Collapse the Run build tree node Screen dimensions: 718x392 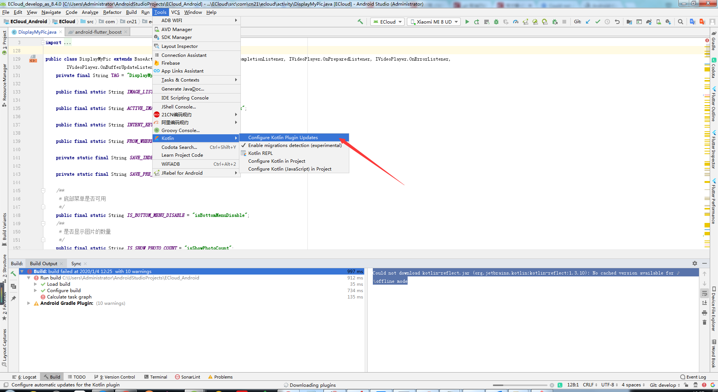(x=29, y=278)
